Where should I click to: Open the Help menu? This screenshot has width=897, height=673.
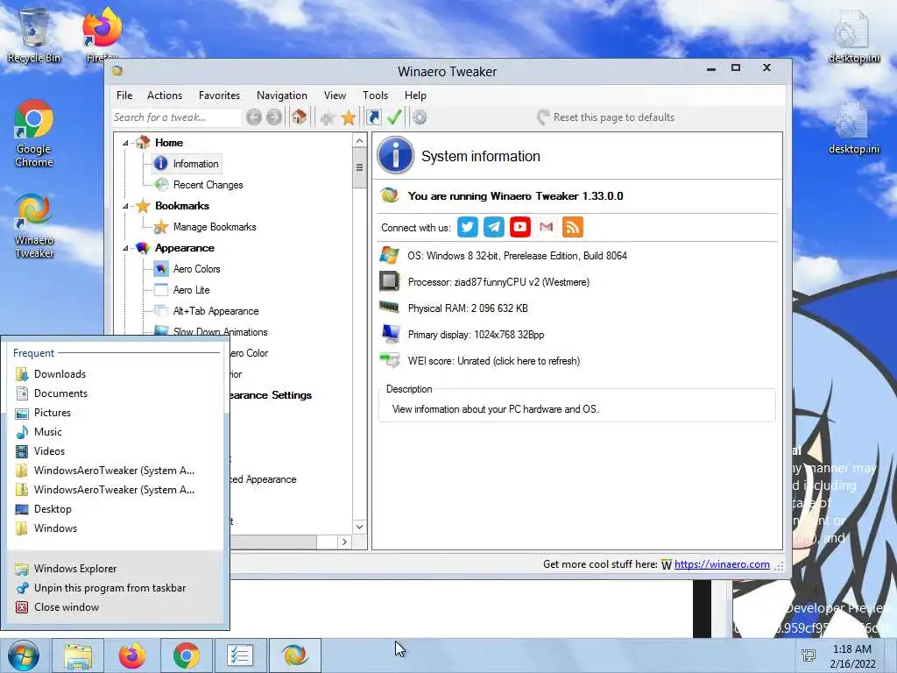415,96
